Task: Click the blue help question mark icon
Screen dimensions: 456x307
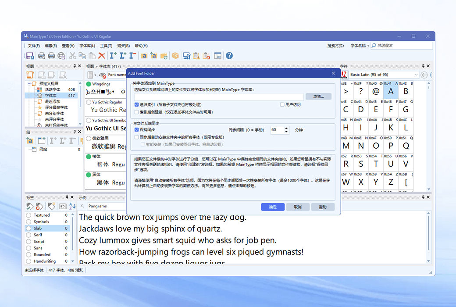Action: click(229, 56)
